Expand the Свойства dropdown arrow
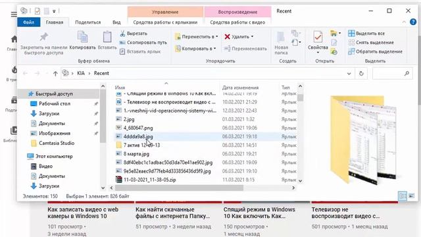The width and height of the screenshot is (421, 237). click(x=318, y=53)
